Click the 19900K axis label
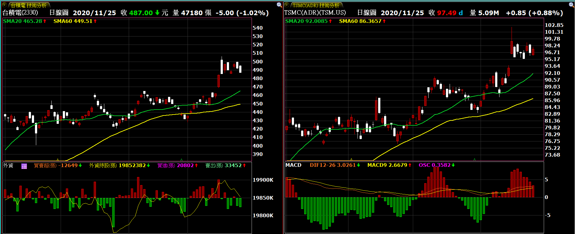 point(263,180)
